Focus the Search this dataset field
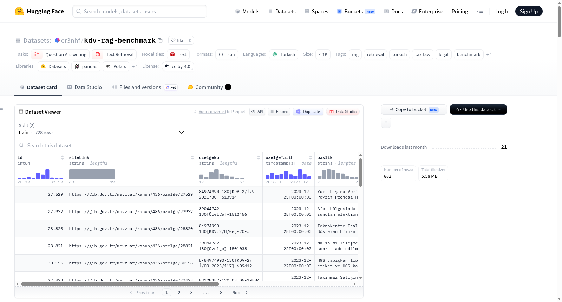Screen dimensions: 562x302 click(x=189, y=145)
